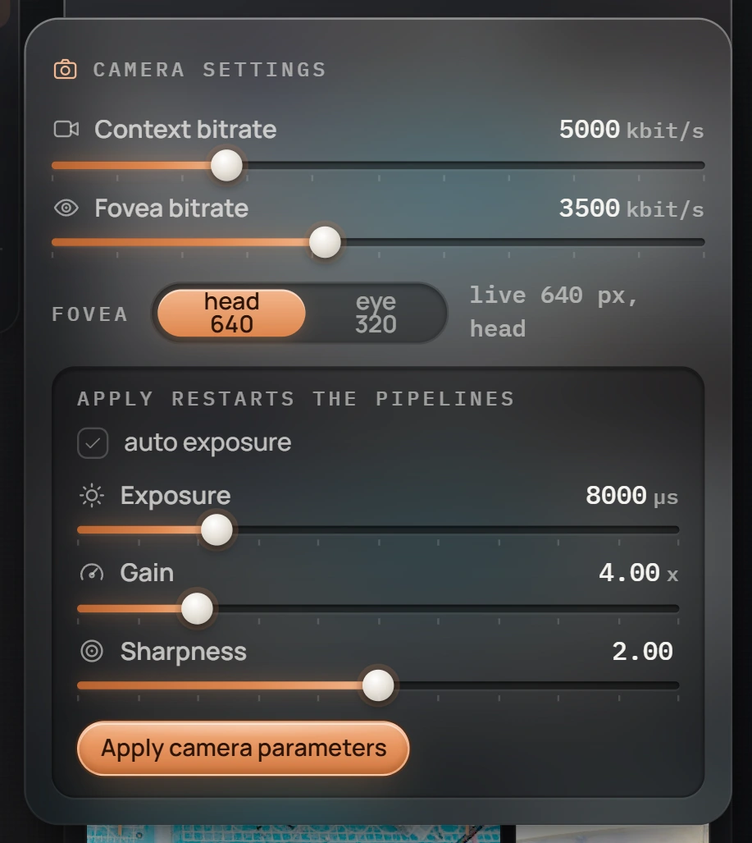Click the Gain slider knob
The height and width of the screenshot is (843, 752).
click(x=197, y=608)
